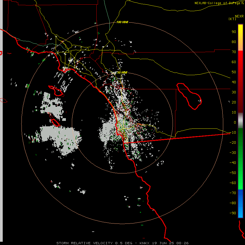The width and height of the screenshot is (245, 245).
Task: Pick the yellow top segment of color bar
Action: tap(240, 38)
